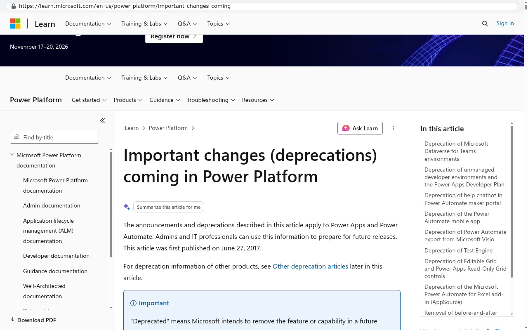Sign in to Microsoft Learn

coord(505,24)
